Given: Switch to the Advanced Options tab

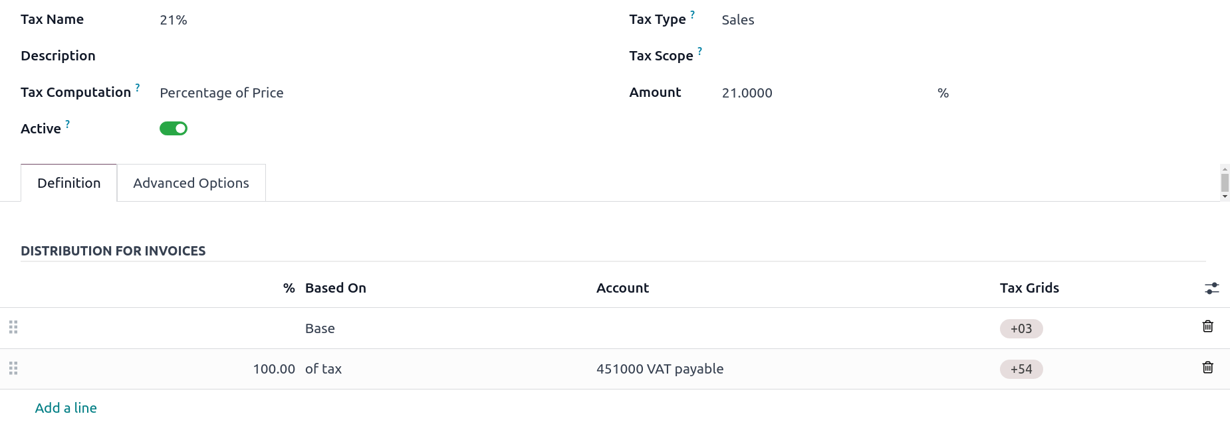Looking at the screenshot, I should 191,182.
